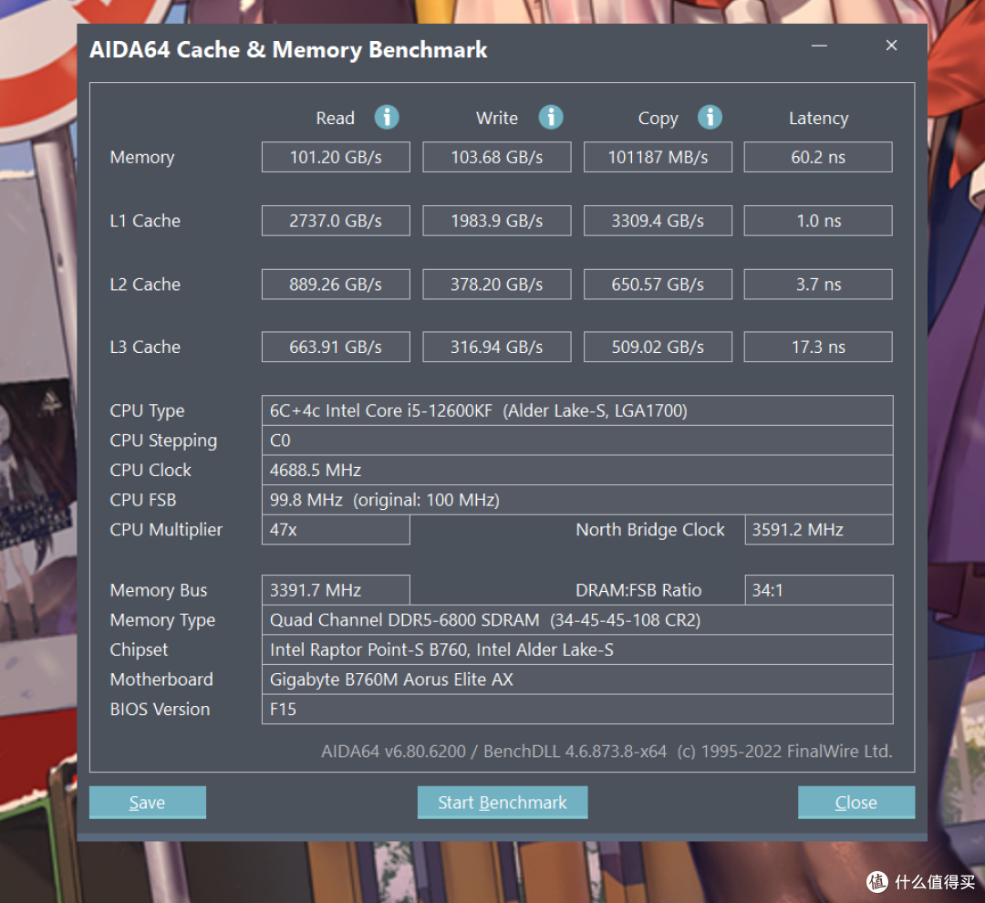Click the L3 Cache Latency value 17.3 ns
This screenshot has height=903, width=985.
[818, 347]
